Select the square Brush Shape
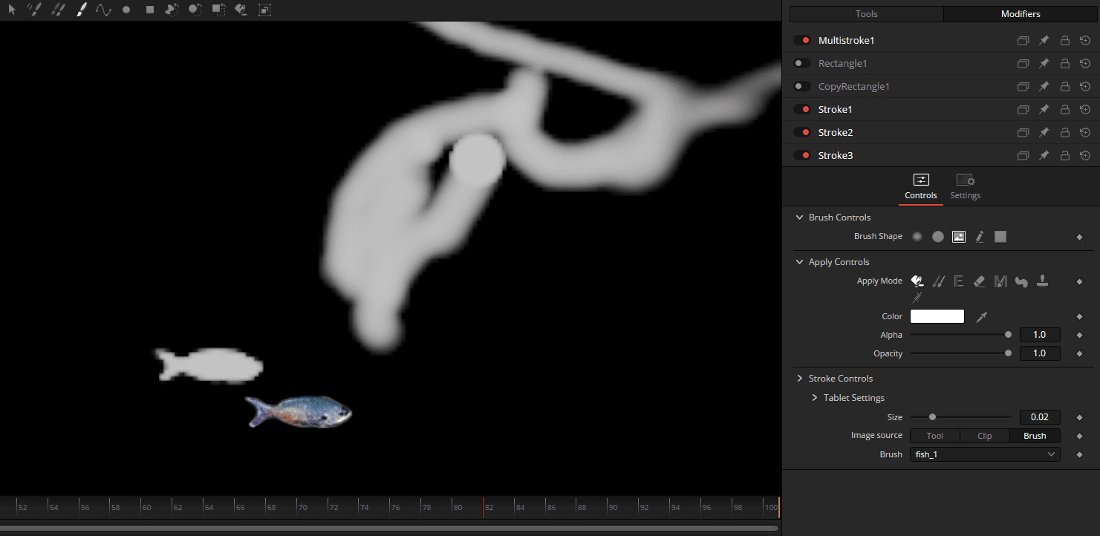This screenshot has height=536, width=1100. [x=1000, y=236]
